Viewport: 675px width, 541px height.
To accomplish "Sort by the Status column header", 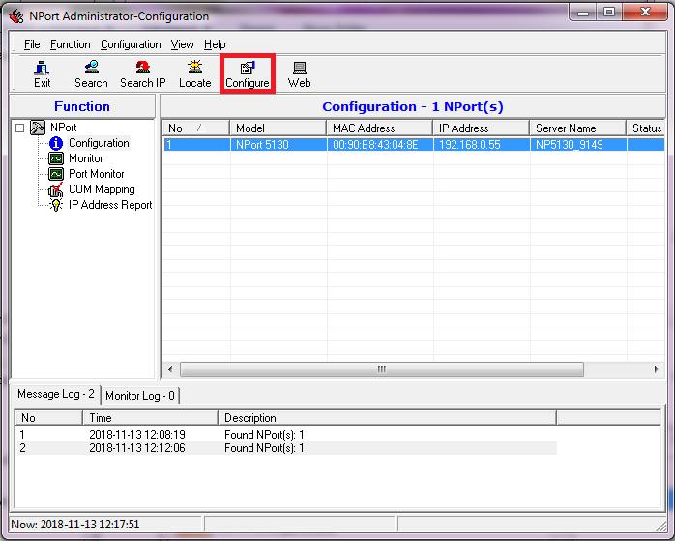I will (x=646, y=128).
